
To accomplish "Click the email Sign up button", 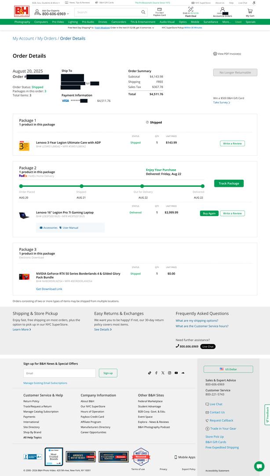I will [x=108, y=373].
